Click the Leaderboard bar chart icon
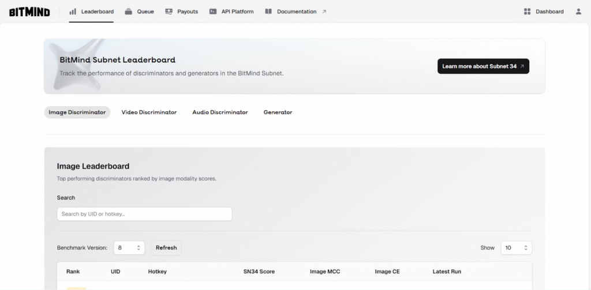 73,12
